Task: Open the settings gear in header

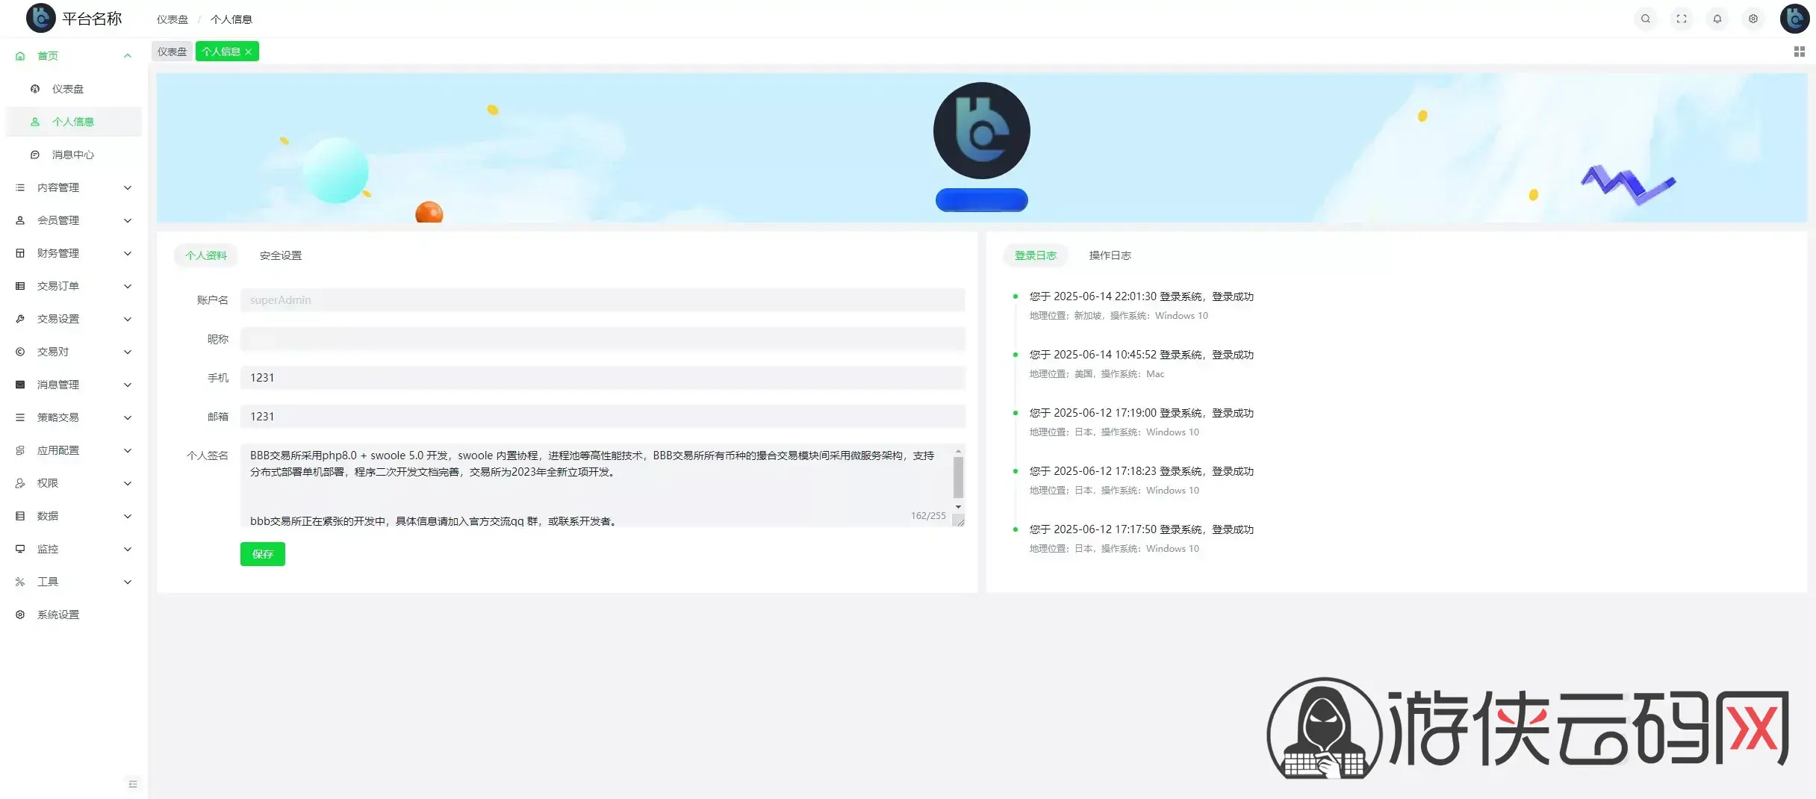Action: [x=1753, y=19]
